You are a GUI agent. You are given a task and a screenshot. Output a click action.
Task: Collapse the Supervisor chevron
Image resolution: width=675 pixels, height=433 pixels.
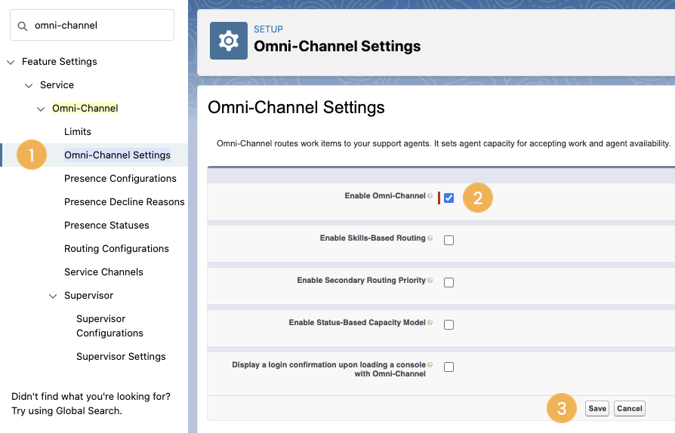point(53,296)
